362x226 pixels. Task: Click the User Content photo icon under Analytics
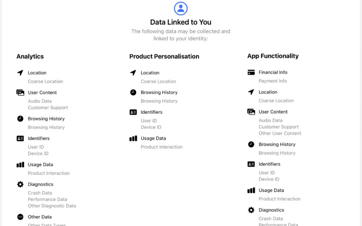[x=20, y=92]
